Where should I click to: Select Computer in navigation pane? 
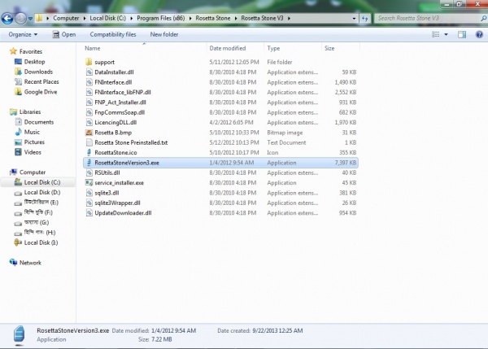click(x=33, y=172)
